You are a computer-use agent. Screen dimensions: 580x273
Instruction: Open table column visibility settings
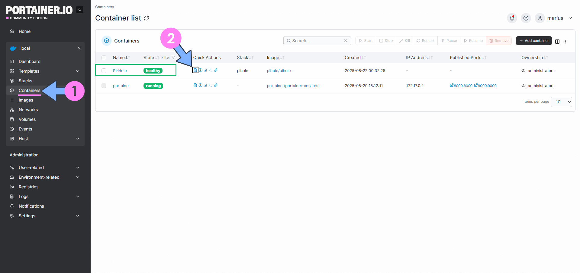coord(557,42)
